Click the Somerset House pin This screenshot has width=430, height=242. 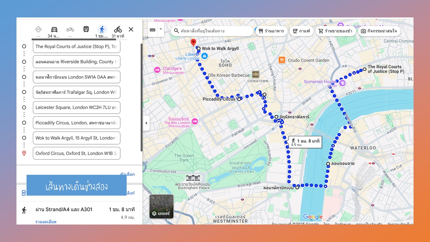pos(342,83)
